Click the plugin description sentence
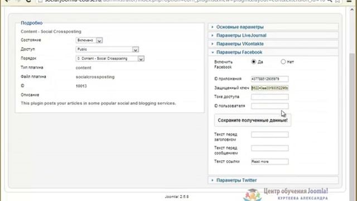 click(x=98, y=103)
